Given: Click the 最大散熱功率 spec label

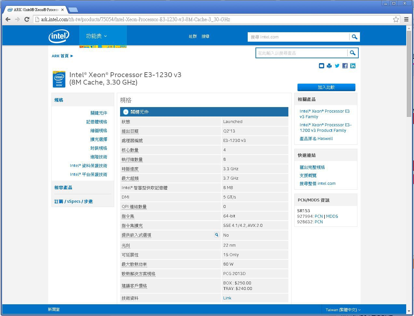Looking at the screenshot, I should [134, 264].
